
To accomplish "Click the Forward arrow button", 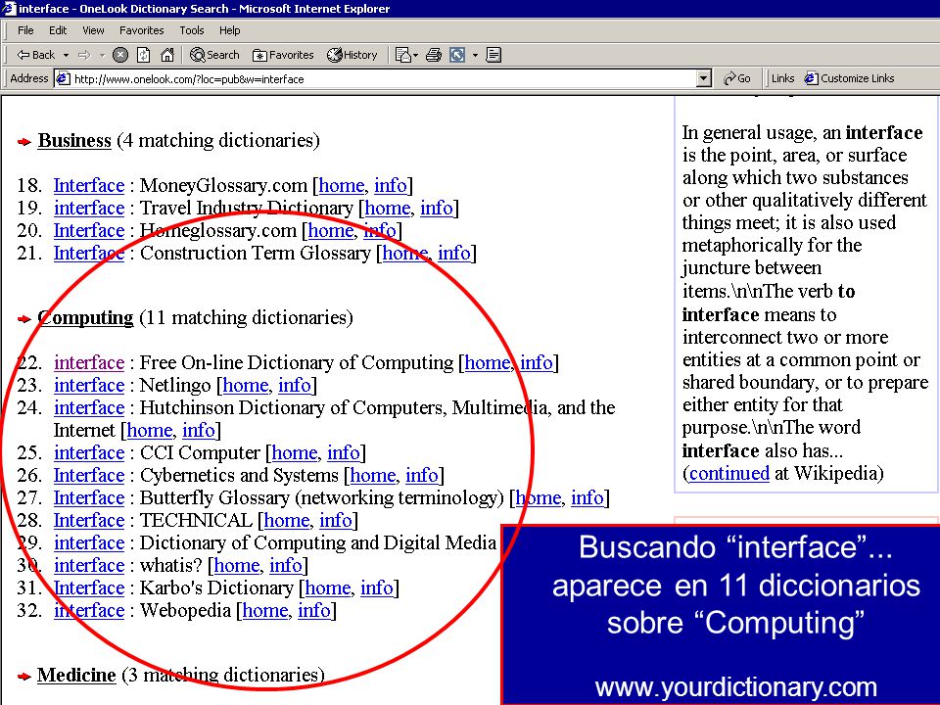I will coord(84,55).
